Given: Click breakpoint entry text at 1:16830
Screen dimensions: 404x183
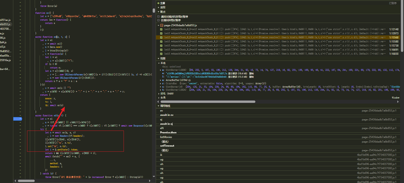Looking at the screenshot, I should coord(275,54).
